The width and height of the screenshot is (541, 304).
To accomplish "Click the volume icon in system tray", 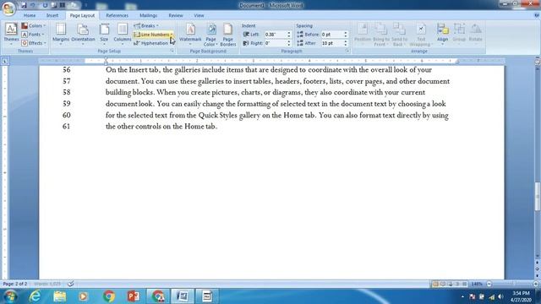I will point(500,296).
